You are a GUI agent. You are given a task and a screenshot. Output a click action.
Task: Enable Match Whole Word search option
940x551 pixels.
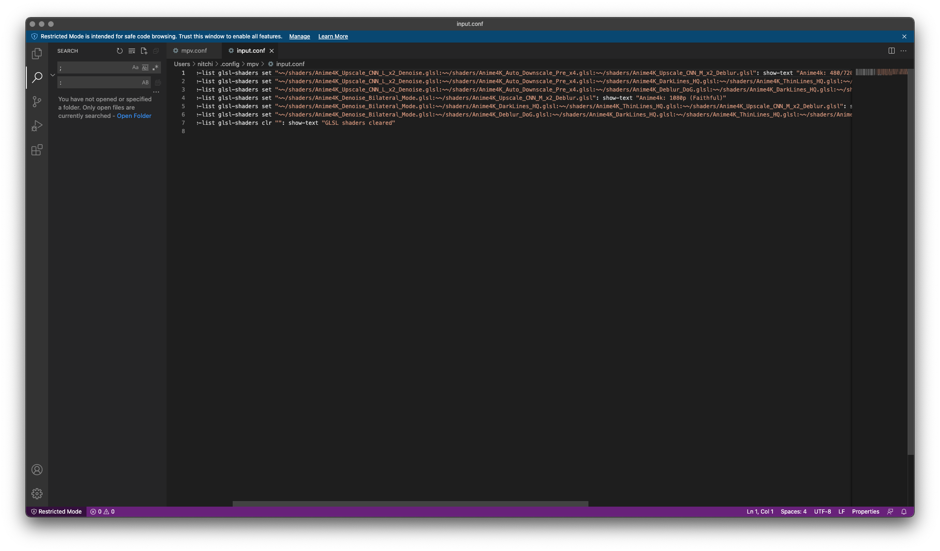click(145, 67)
